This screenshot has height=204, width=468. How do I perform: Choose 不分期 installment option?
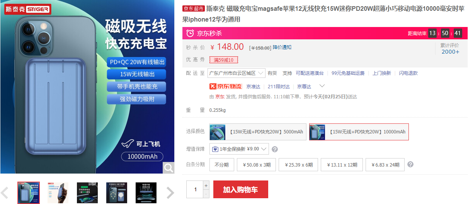tap(221, 165)
